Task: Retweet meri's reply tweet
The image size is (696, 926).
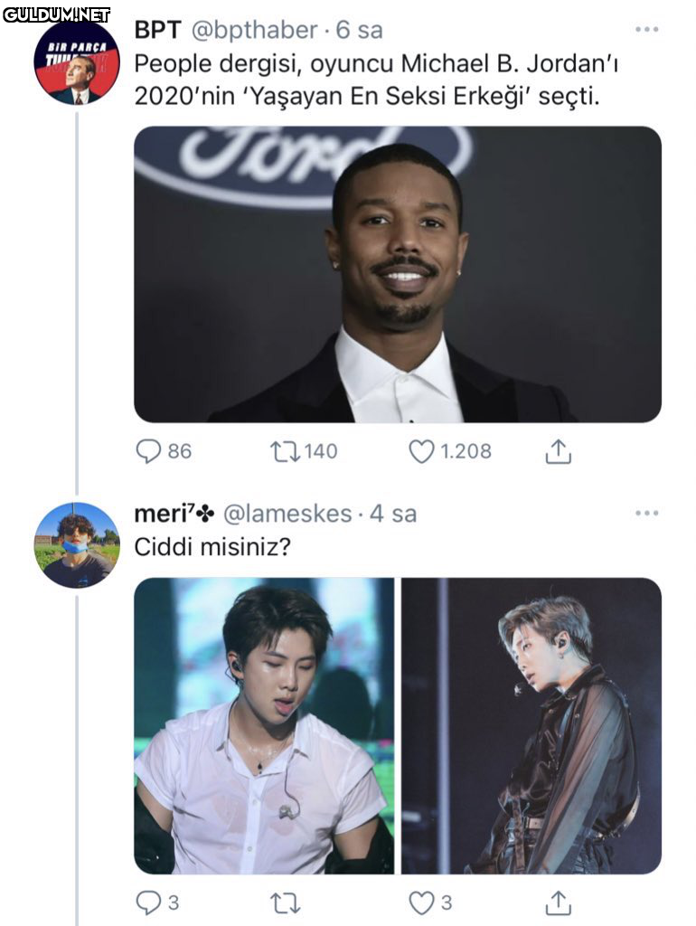Action: click(x=285, y=902)
